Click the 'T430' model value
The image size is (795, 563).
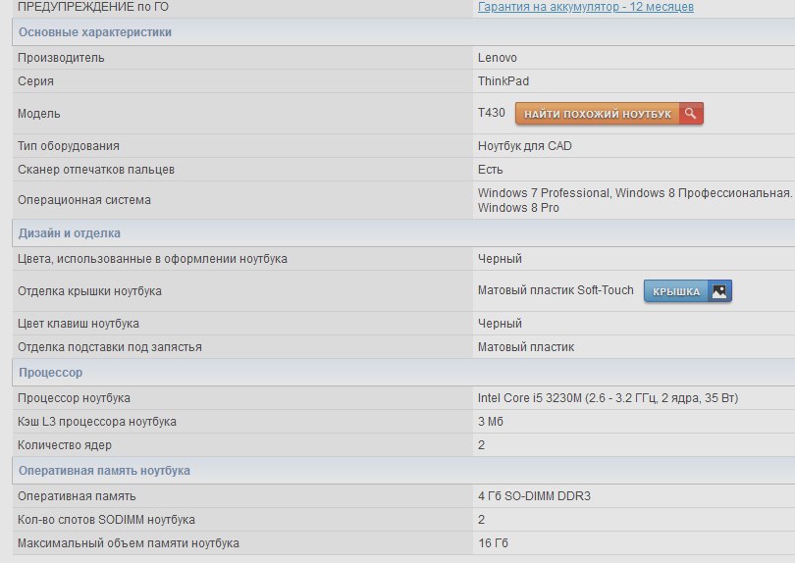coord(492,113)
